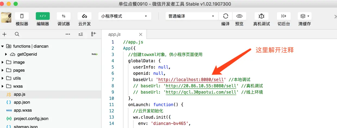Open the three-dots more options menu
This screenshot has width=337, height=128.
[68, 34]
